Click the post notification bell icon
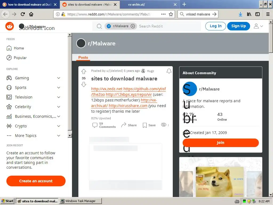The width and height of the screenshot is (273, 205). [169, 71]
